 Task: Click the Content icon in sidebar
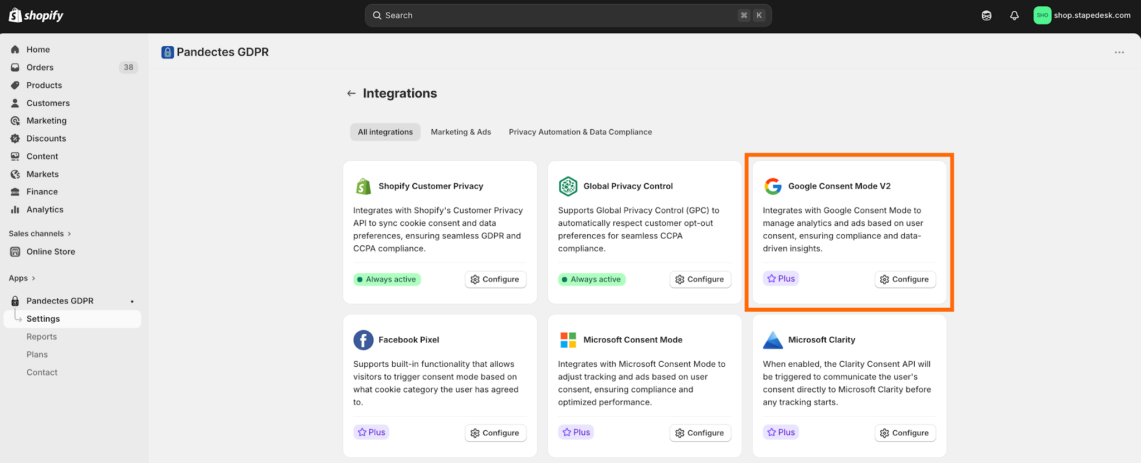tap(15, 156)
